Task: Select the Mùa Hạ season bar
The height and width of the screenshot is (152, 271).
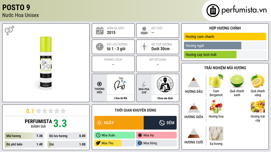Action: (156, 135)
